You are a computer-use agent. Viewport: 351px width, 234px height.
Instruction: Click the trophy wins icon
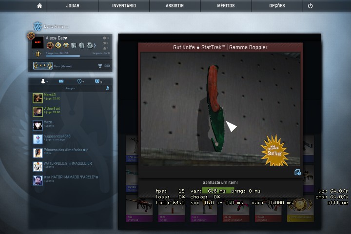point(100,66)
